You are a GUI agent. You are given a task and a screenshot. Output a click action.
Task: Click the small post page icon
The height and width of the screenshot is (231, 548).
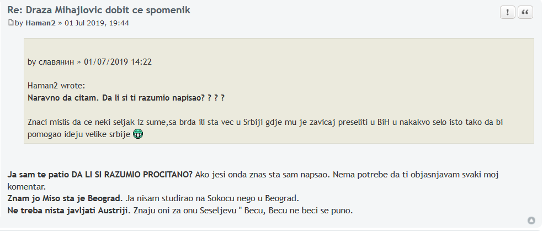[x=11, y=23]
